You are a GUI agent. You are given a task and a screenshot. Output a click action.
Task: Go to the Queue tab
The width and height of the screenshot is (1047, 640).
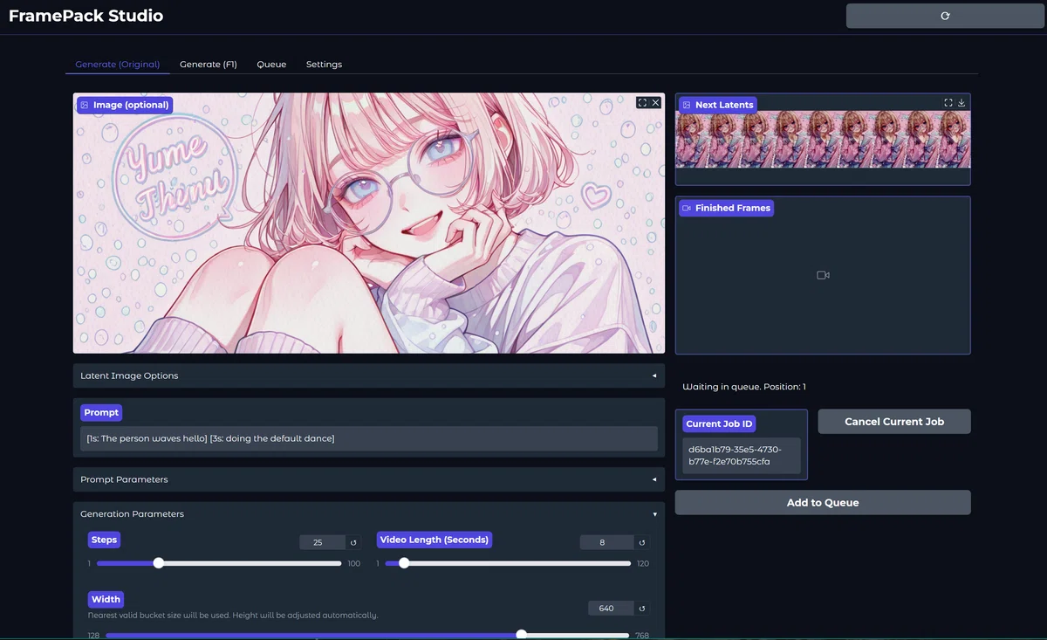[271, 65]
